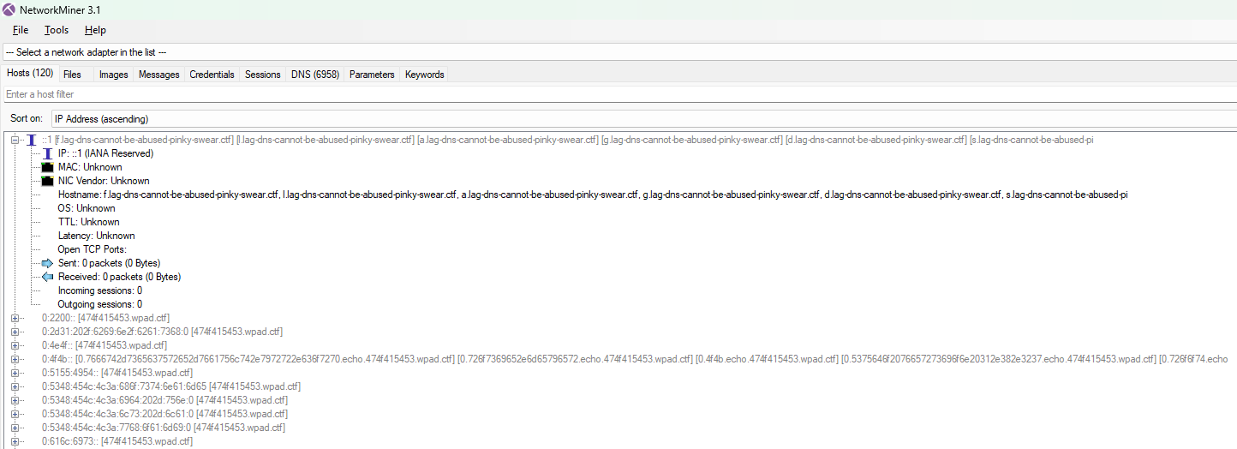Select the IP: ::1 (IANA Reserved) text
Screen dimensions: 1237x449
click(x=105, y=153)
